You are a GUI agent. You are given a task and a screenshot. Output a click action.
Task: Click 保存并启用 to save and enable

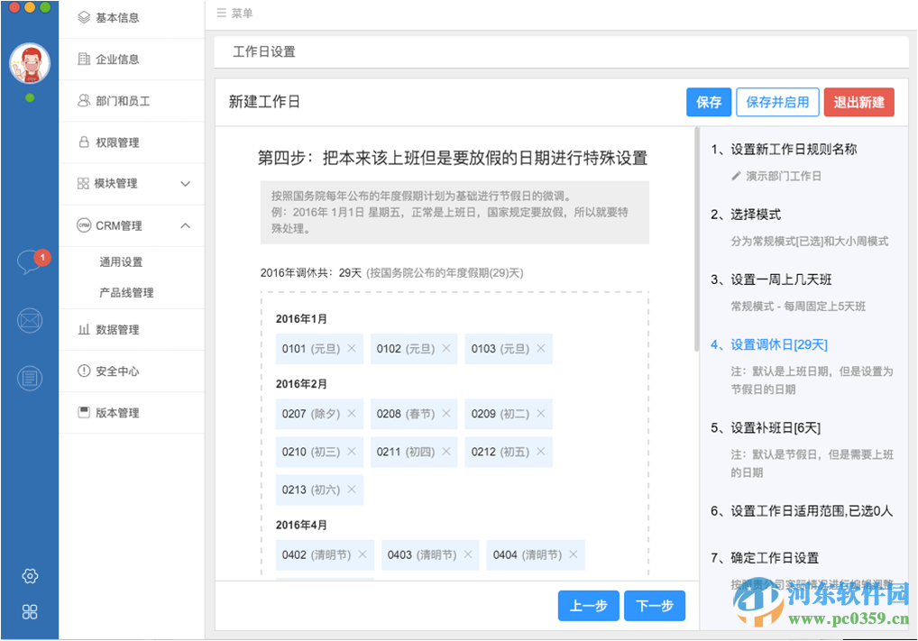[x=777, y=103]
